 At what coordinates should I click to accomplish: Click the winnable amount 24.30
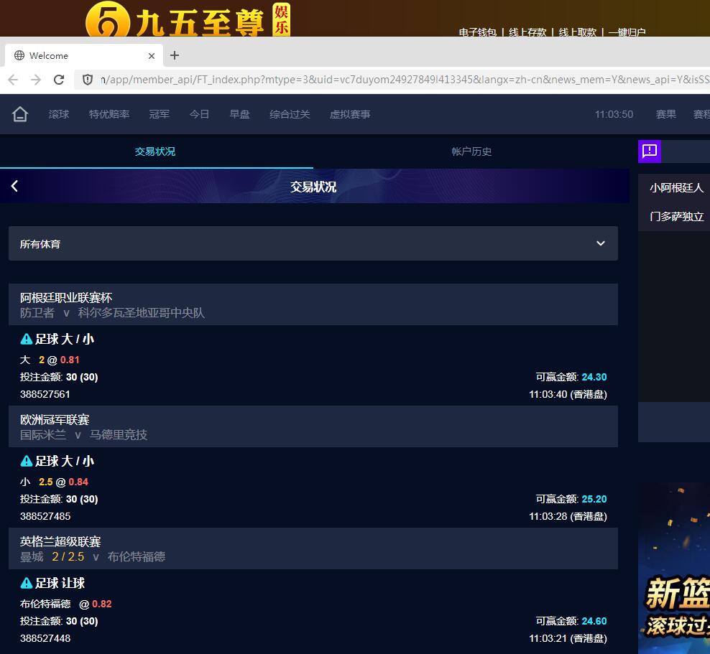coord(594,377)
